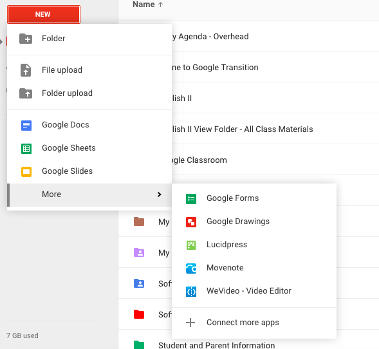Image resolution: width=379 pixels, height=349 pixels.
Task: Create a new Google Slides presentation
Action: click(x=89, y=171)
